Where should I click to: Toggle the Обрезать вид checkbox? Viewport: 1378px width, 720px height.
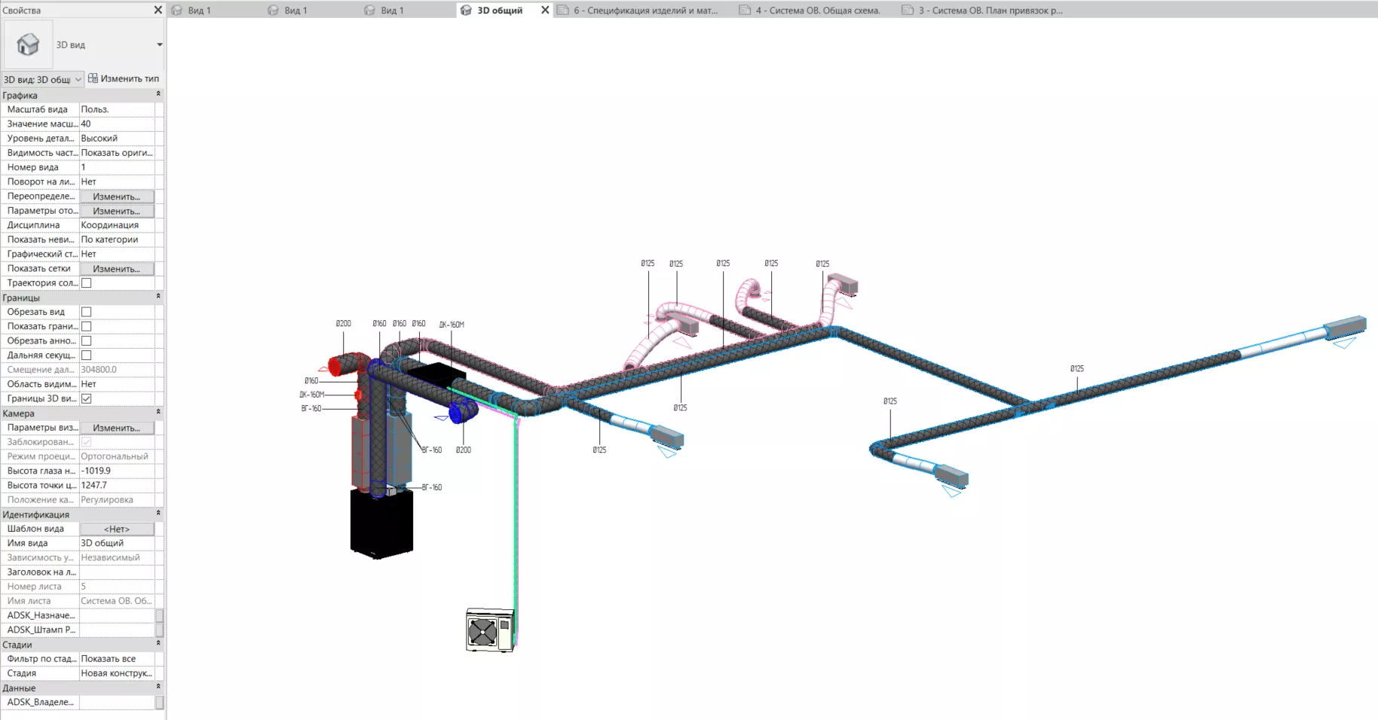pyautogui.click(x=87, y=312)
